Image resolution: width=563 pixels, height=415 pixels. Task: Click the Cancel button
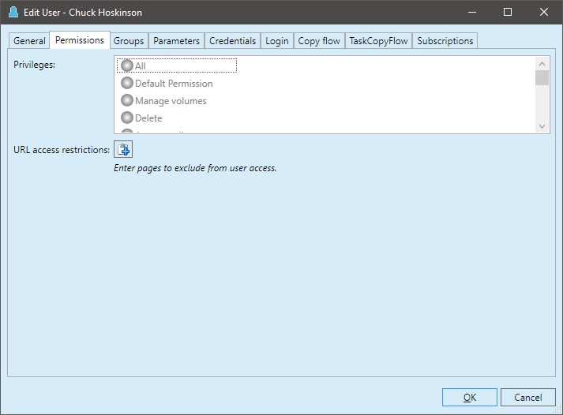(x=527, y=397)
